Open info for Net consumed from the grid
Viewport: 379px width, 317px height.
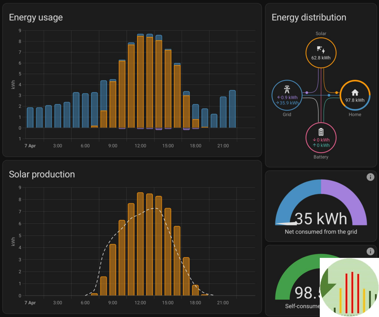coord(370,177)
